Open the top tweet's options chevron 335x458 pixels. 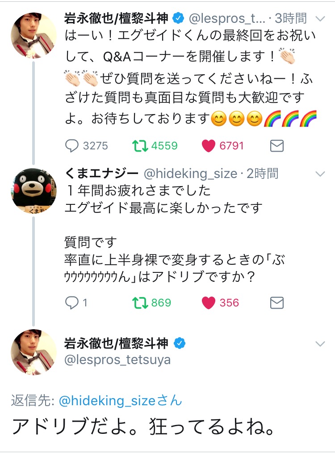pos(320,19)
